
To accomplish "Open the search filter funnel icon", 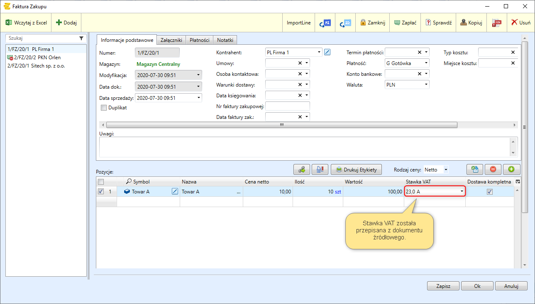I will pyautogui.click(x=81, y=38).
